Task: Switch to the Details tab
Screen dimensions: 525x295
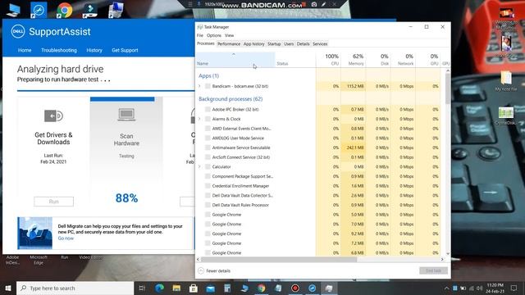Action: [x=303, y=43]
